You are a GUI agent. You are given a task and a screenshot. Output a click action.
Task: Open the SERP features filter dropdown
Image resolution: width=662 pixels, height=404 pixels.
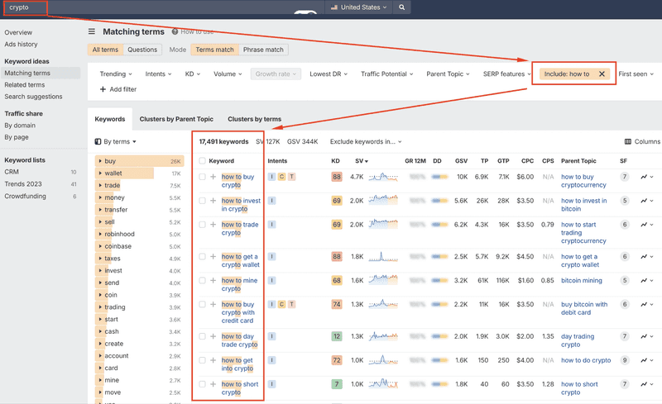point(507,74)
